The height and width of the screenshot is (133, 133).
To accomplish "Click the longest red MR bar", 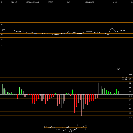I will (82, 105).
